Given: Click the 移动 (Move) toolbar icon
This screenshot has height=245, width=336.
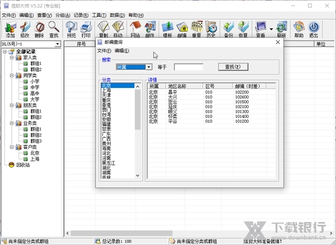Looking at the screenshot, I should point(118,29).
